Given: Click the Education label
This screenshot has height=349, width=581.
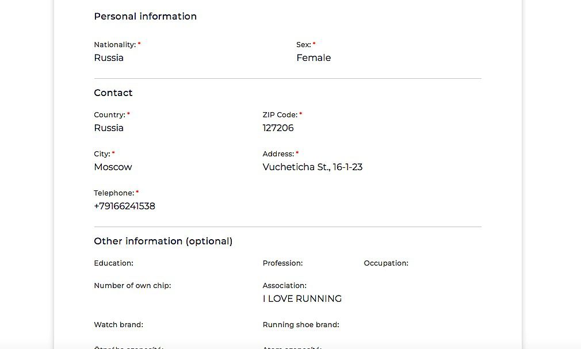Looking at the screenshot, I should [113, 263].
